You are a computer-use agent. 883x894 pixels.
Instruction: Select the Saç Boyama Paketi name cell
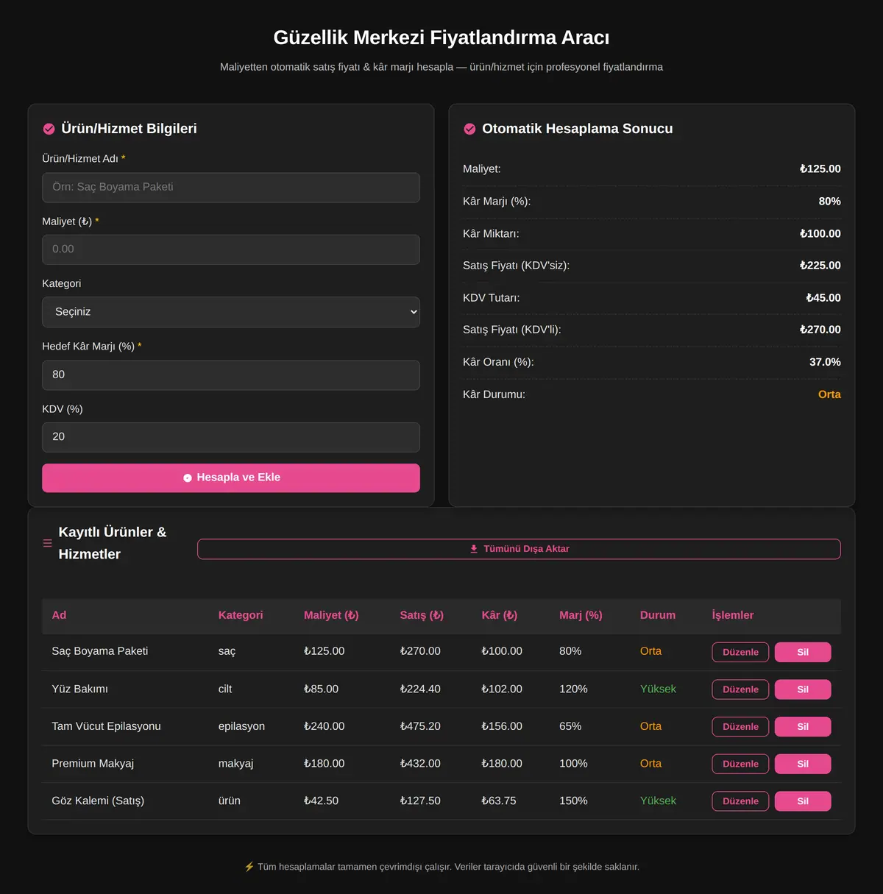100,651
